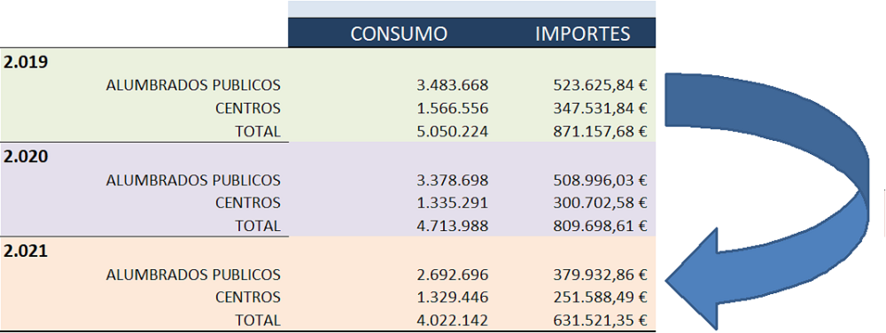
Task: Select the 2019 TOTAL amount 871.157,68 €
Action: pos(600,131)
